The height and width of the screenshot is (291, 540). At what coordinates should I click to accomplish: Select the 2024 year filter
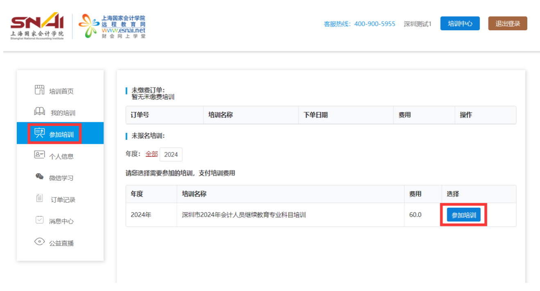[x=171, y=154]
